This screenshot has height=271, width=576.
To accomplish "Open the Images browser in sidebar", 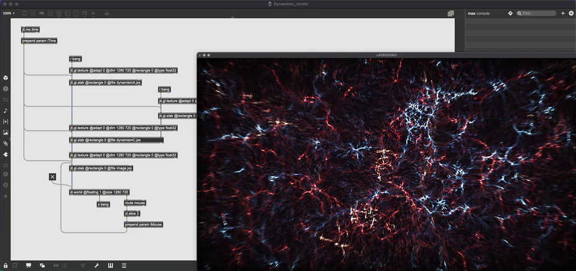I will point(5,133).
